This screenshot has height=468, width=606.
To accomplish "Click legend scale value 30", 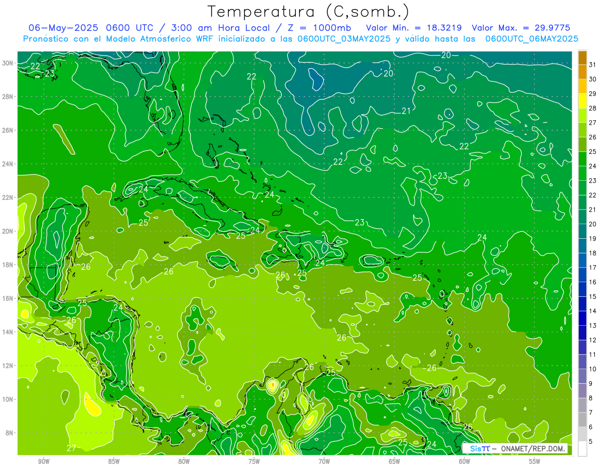I will click(593, 79).
